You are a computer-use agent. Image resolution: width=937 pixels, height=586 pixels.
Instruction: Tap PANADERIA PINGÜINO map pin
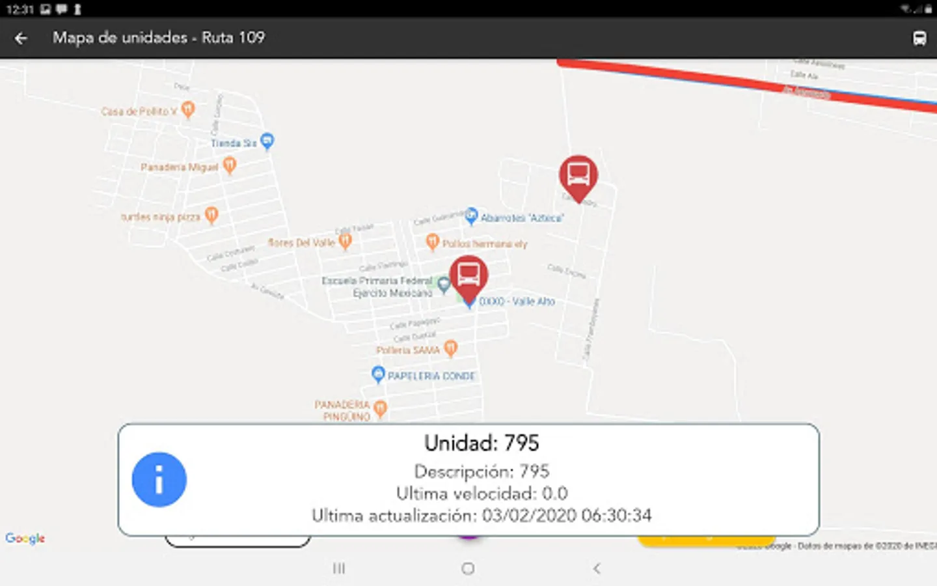click(x=380, y=408)
